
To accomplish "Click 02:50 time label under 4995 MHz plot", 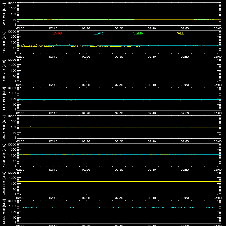I will pyautogui.click(x=185, y=170).
